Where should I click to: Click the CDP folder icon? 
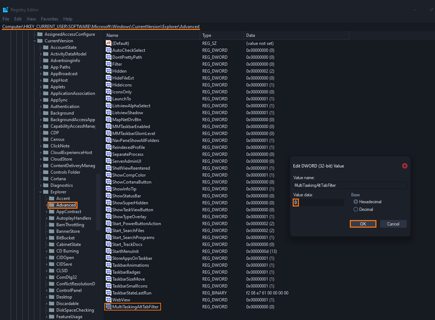click(x=46, y=132)
